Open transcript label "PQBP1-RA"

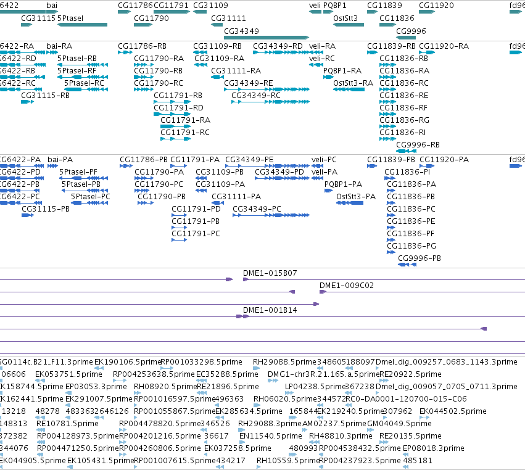click(x=342, y=71)
